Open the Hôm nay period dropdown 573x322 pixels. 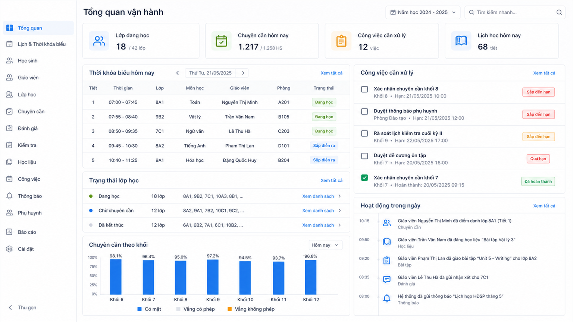[325, 245]
